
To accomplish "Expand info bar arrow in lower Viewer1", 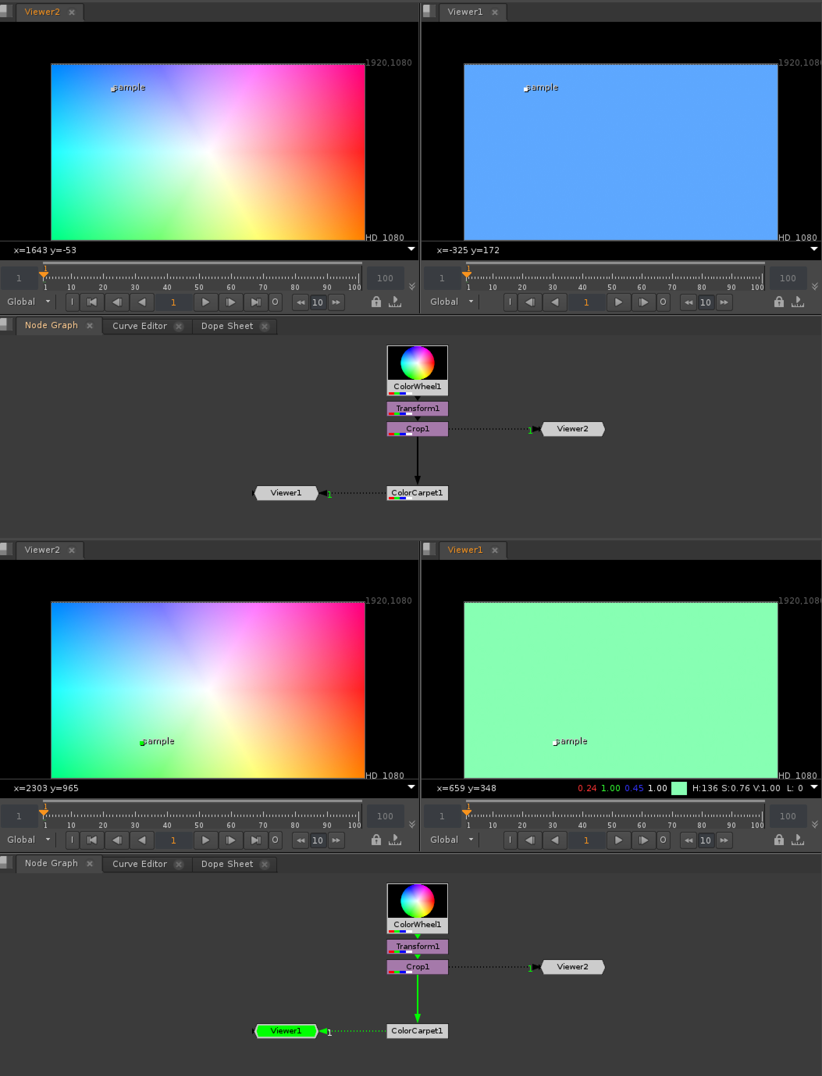I will coord(814,787).
